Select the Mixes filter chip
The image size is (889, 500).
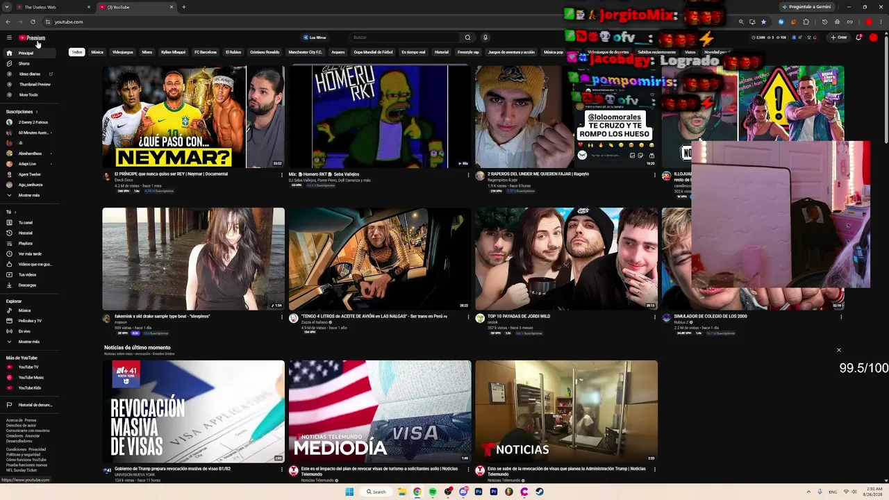click(147, 52)
